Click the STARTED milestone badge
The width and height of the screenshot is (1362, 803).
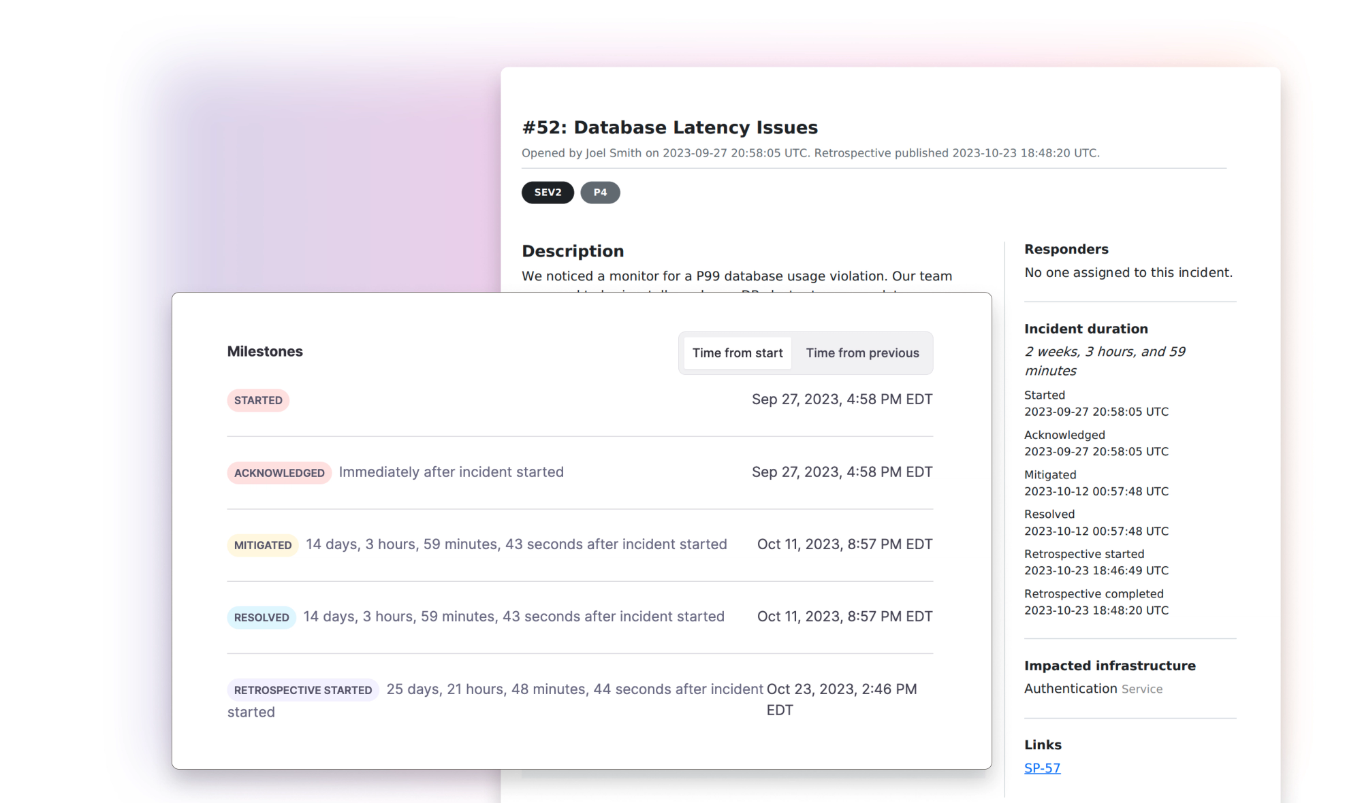pyautogui.click(x=258, y=400)
